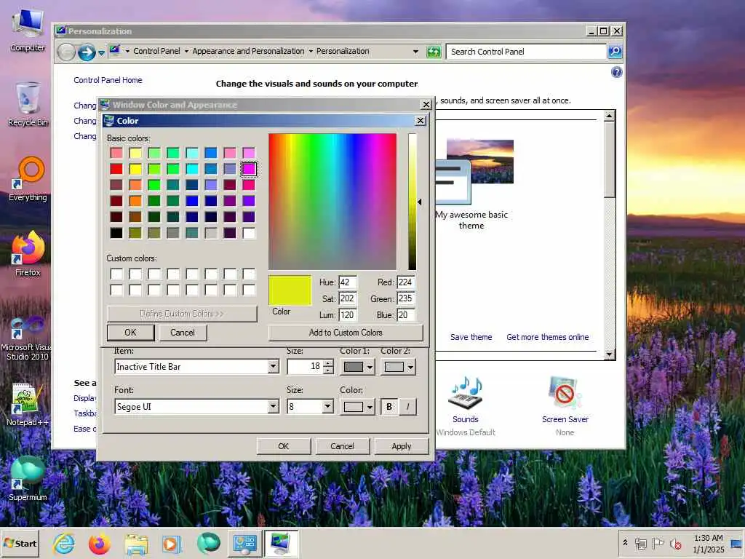
Task: Launch Firefox from the desktop shortcut
Action: 28,254
